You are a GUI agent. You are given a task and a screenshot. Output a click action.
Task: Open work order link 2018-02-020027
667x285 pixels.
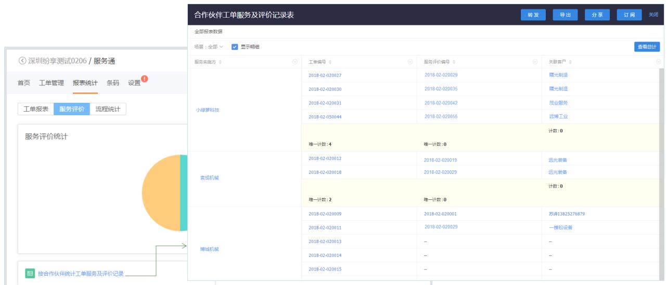325,75
